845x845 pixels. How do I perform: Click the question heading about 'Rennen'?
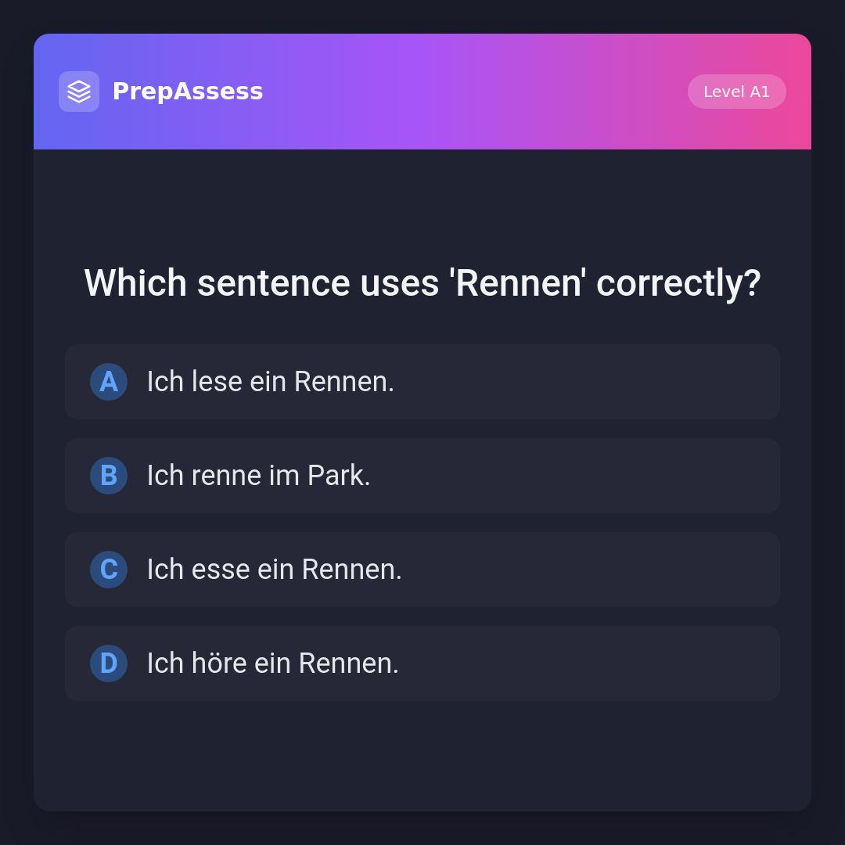(422, 283)
